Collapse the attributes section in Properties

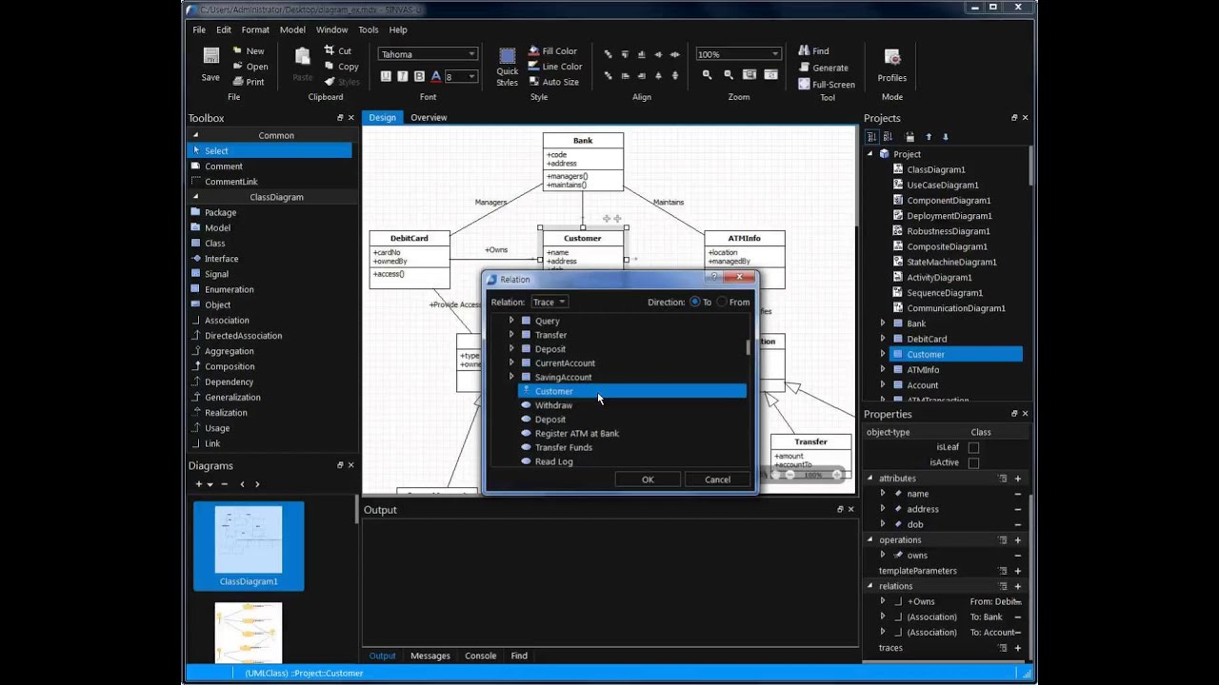tap(869, 479)
